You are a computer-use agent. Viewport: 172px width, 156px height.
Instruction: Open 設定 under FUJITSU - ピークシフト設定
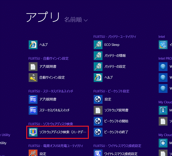pos(103,99)
